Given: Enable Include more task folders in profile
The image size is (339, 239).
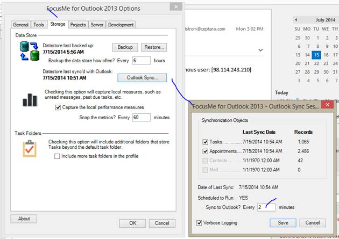Looking at the screenshot, I should [x=57, y=156].
